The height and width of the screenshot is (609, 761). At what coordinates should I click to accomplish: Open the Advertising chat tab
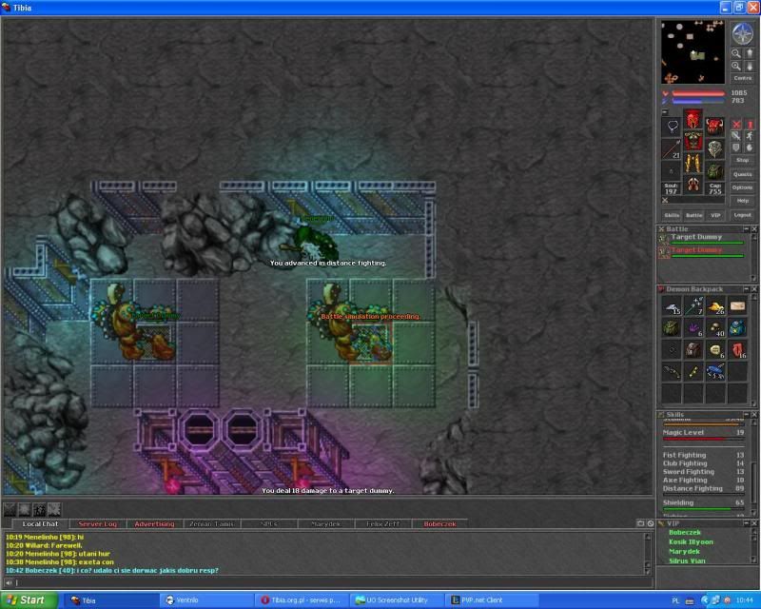154,524
